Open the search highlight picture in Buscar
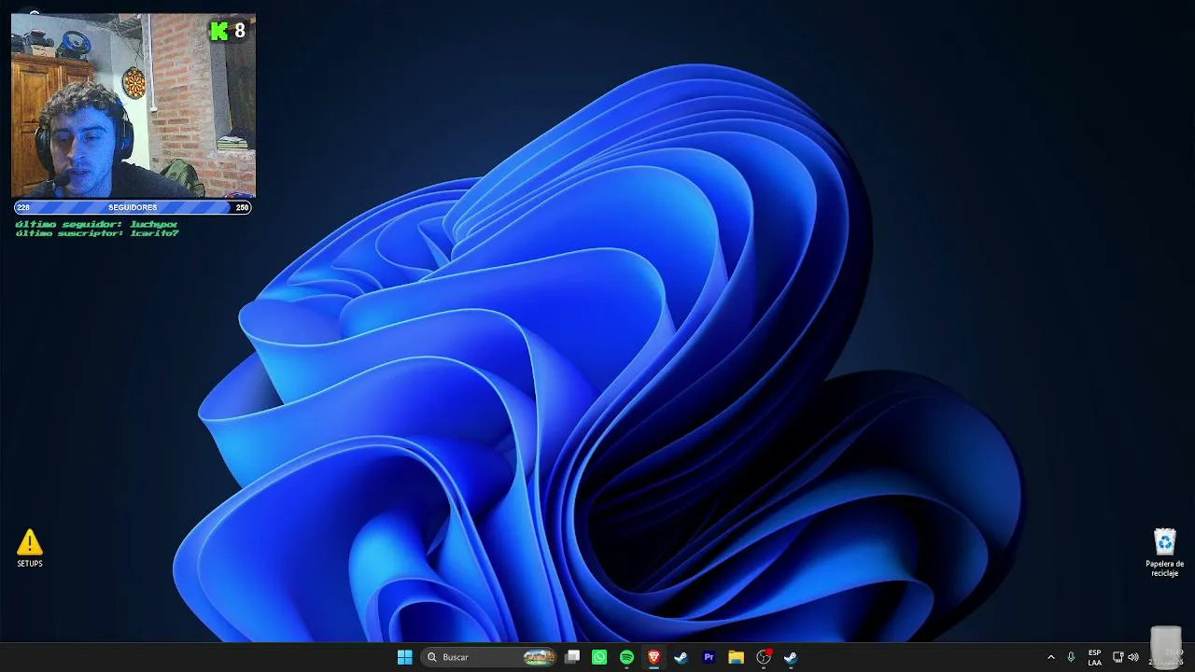The height and width of the screenshot is (672, 1195). (x=539, y=657)
